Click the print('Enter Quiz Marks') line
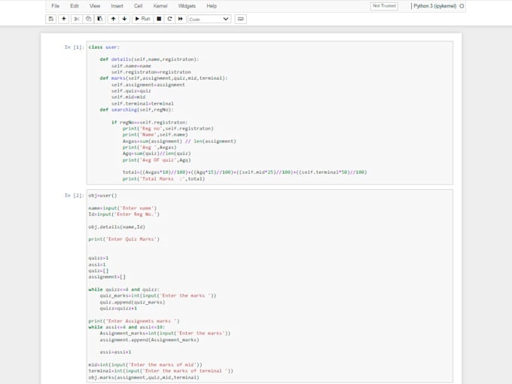 [x=123, y=239]
